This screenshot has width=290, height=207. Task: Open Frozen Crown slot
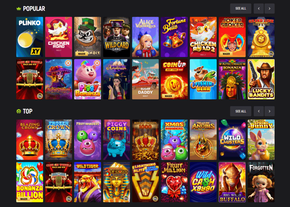click(x=59, y=140)
